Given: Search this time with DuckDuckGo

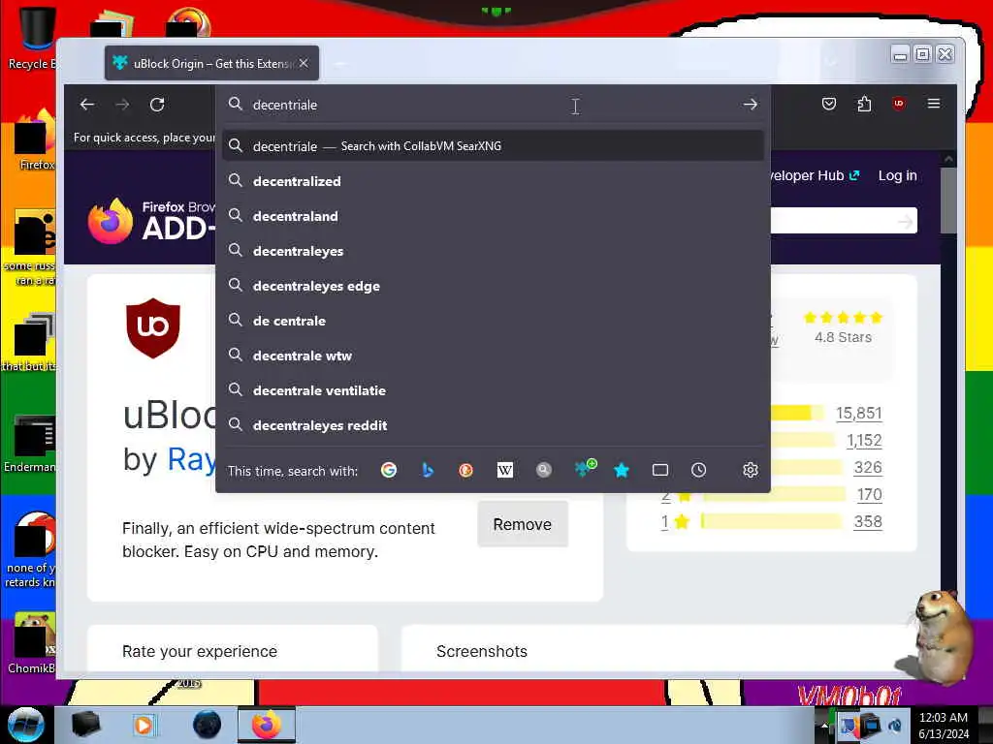Looking at the screenshot, I should tap(466, 470).
